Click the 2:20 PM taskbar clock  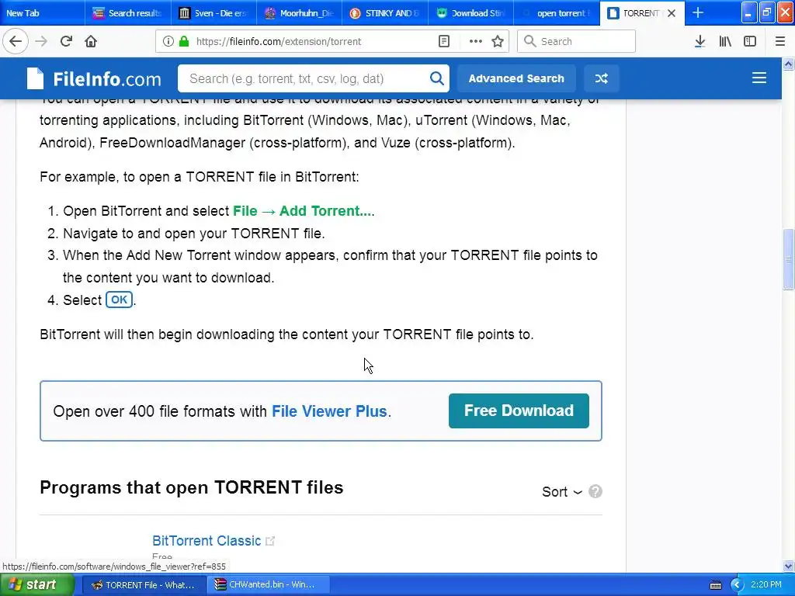[x=766, y=584]
